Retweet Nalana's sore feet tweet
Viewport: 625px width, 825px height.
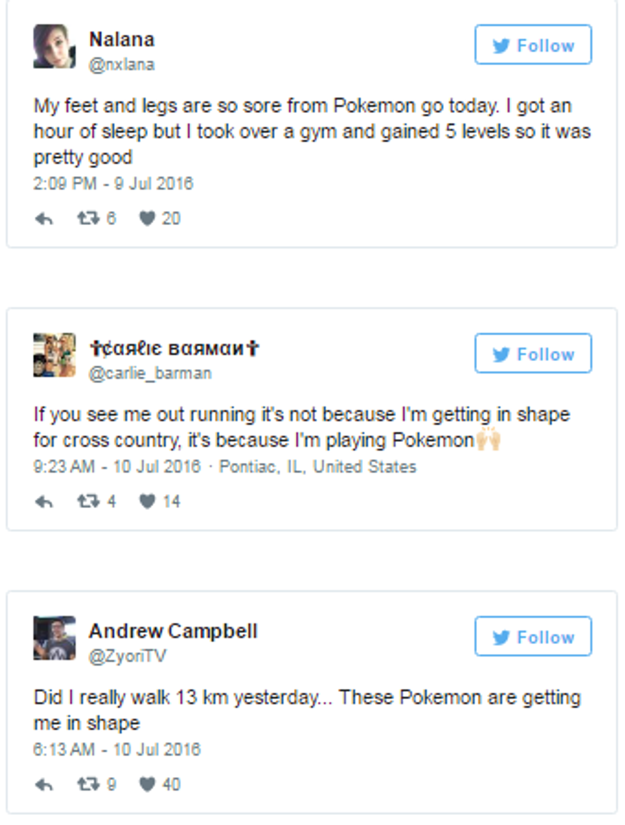[x=88, y=219]
